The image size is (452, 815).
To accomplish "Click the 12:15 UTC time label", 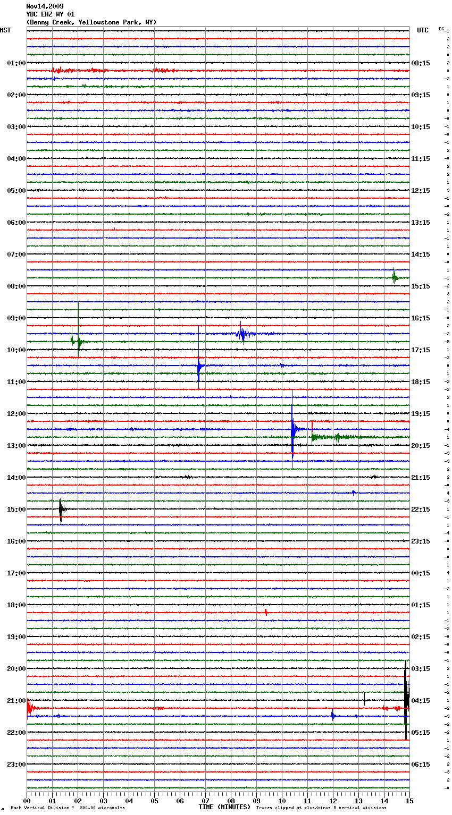I will 421,191.
